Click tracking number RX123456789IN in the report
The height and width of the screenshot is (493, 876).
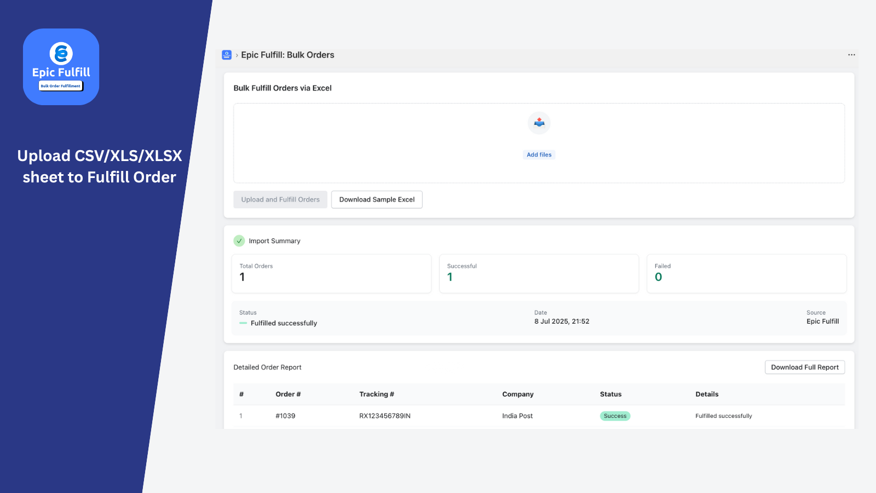385,416
